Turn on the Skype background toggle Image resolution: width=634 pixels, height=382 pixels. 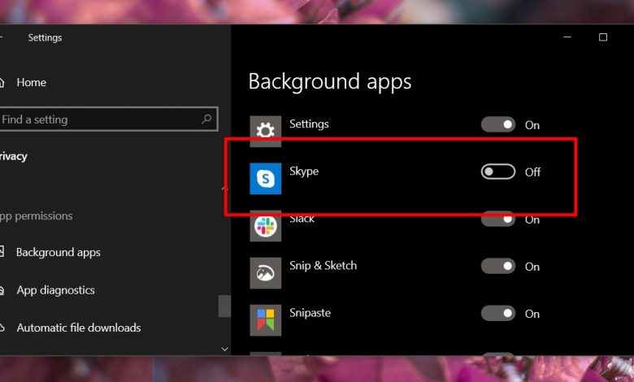(x=497, y=171)
